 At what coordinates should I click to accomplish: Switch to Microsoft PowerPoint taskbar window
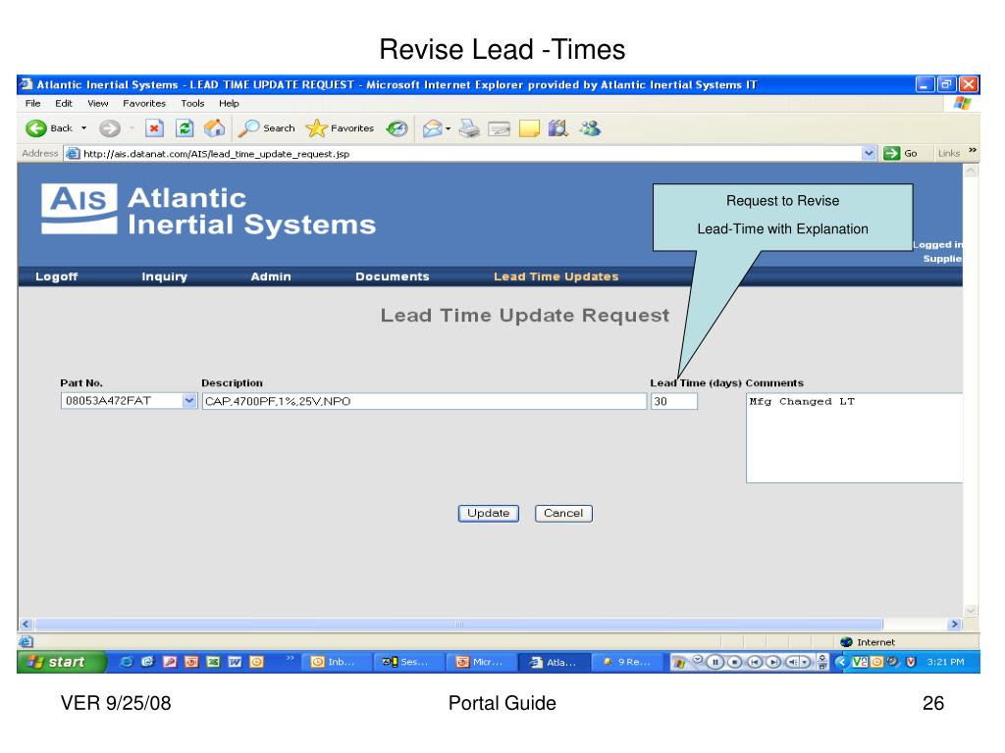pos(481,662)
